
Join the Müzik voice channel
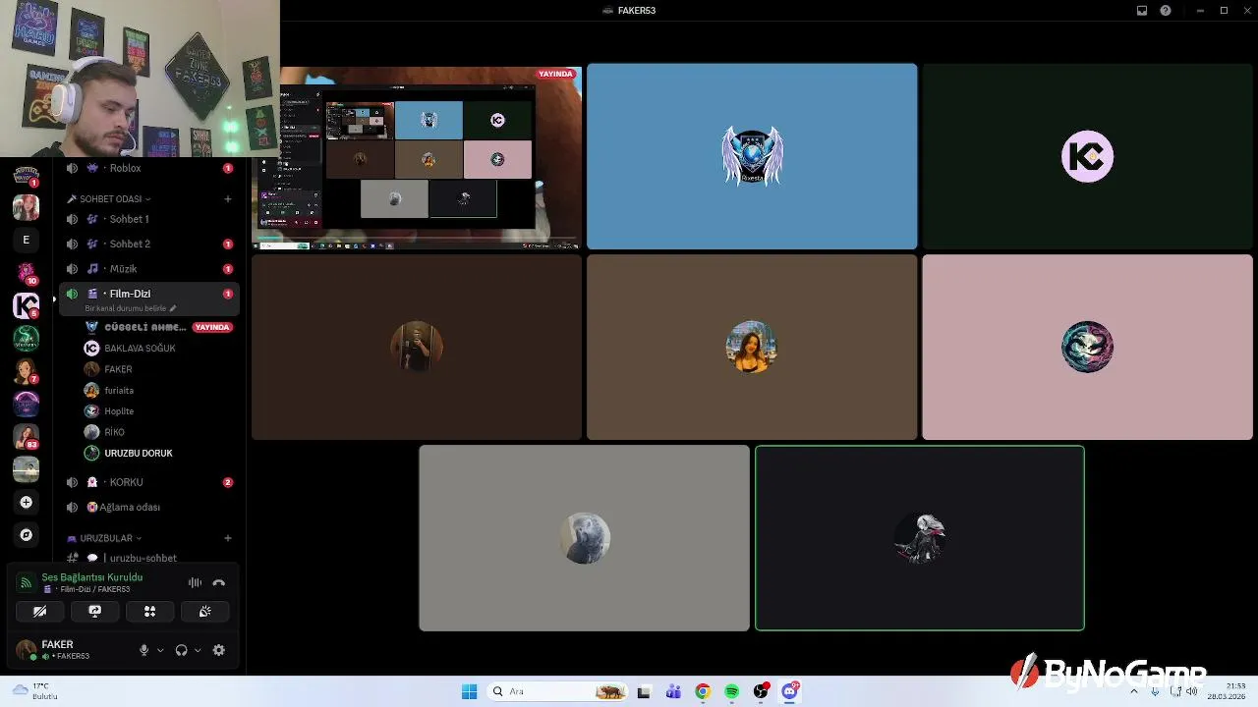[x=148, y=269]
